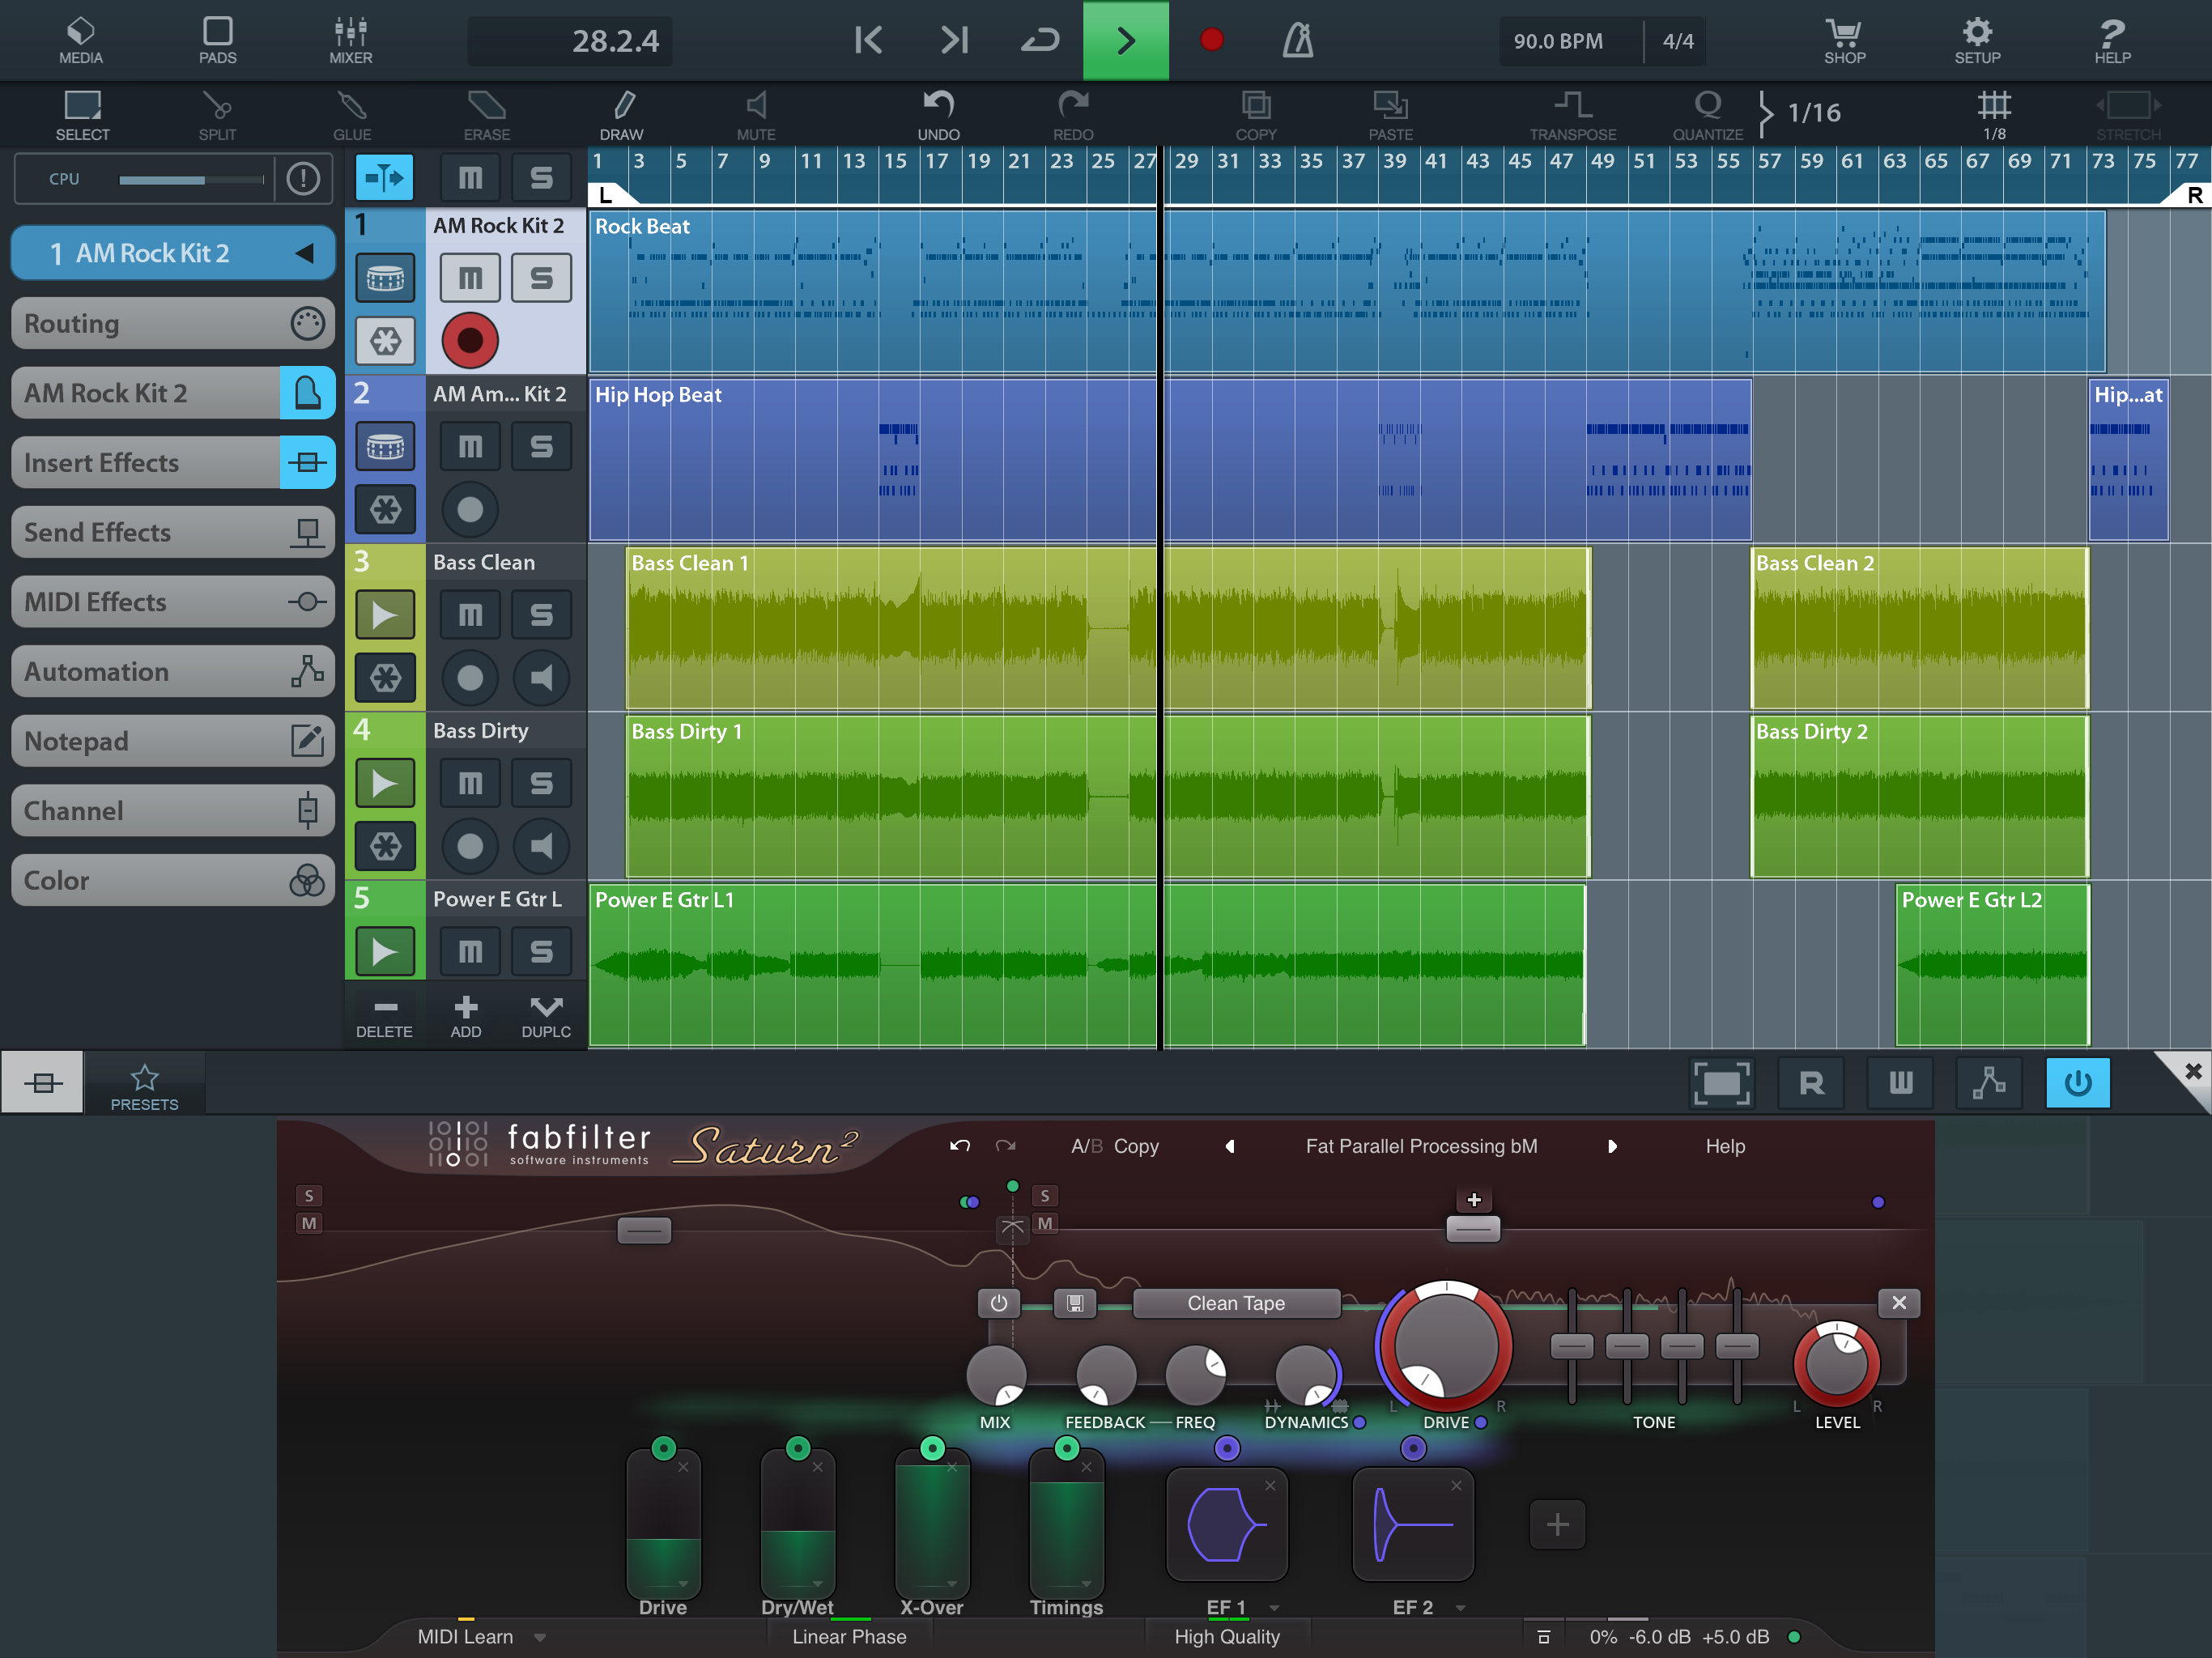
Task: Click the High Quality button
Action: coord(1226,1637)
